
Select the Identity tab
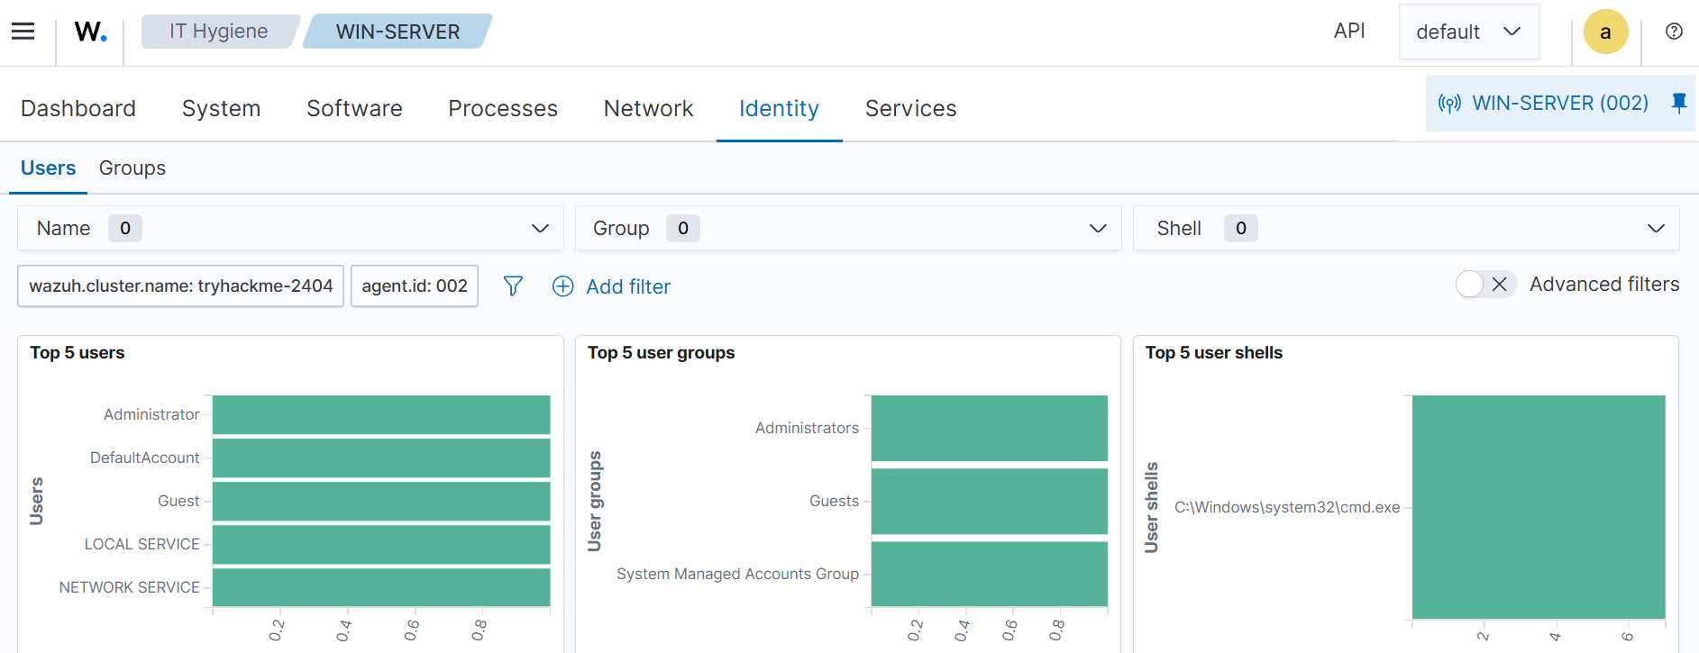coord(779,108)
